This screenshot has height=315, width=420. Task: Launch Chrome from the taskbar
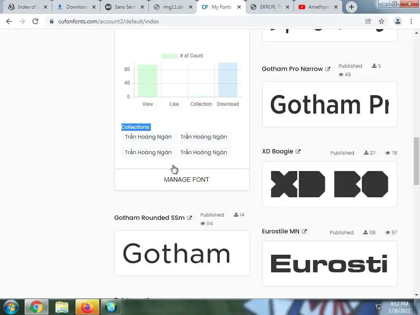(x=37, y=307)
